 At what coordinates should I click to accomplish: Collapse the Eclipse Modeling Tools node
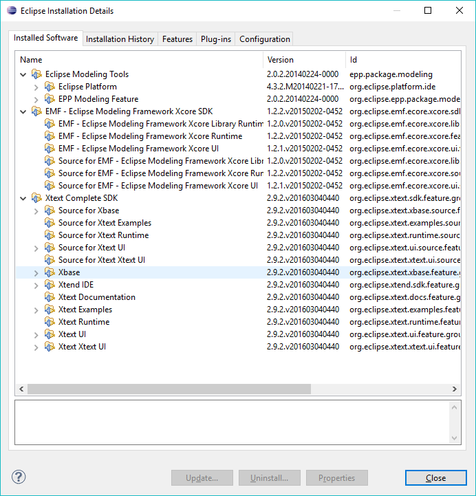pyautogui.click(x=23, y=75)
